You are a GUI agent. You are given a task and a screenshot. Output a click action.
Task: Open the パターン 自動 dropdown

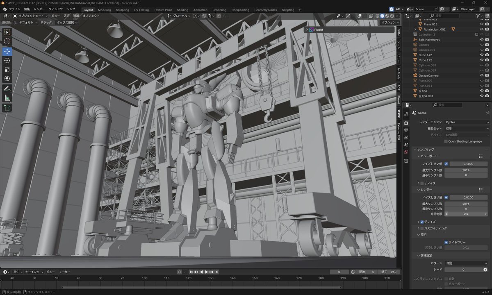(467, 263)
